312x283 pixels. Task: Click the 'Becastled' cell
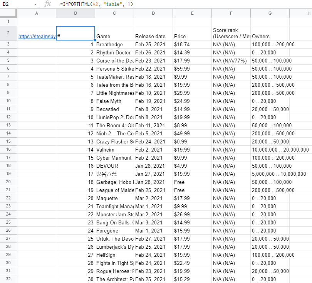114,109
